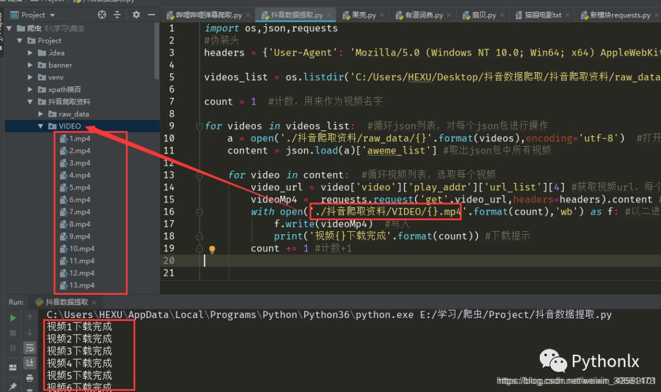The width and height of the screenshot is (661, 392).
Task: Click the print output icon in Run panel
Action: (29, 377)
